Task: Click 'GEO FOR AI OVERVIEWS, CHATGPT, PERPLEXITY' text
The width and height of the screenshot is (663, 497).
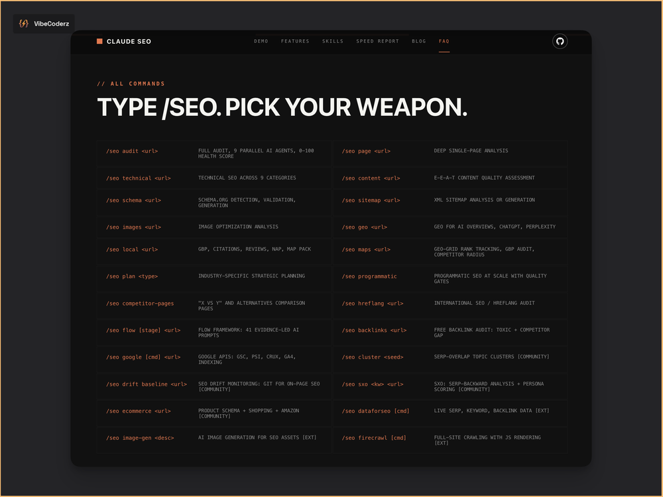Action: (x=495, y=227)
